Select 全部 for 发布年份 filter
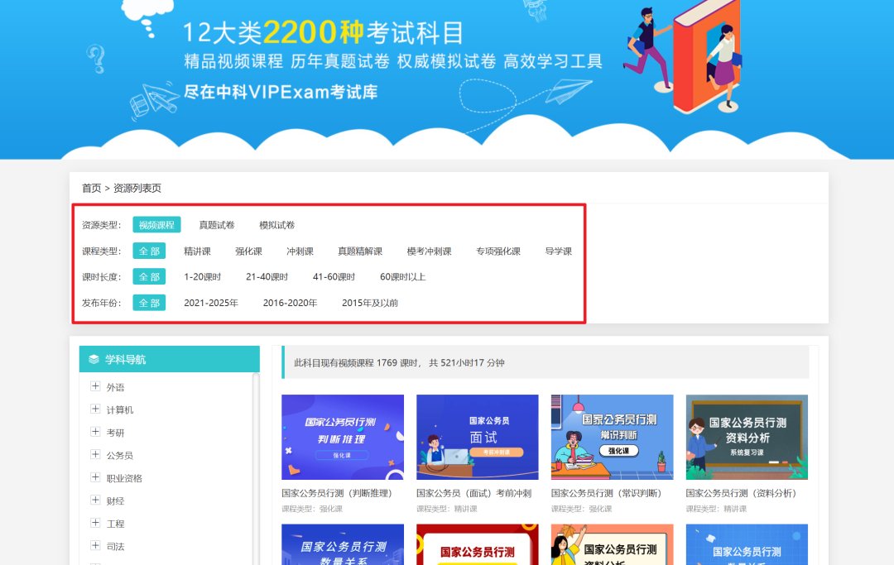This screenshot has width=894, height=565. click(149, 303)
